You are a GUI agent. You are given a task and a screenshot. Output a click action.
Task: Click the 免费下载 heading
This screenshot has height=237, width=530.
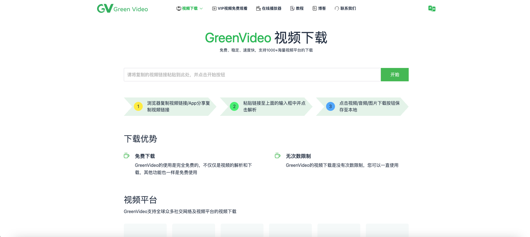pyautogui.click(x=145, y=156)
